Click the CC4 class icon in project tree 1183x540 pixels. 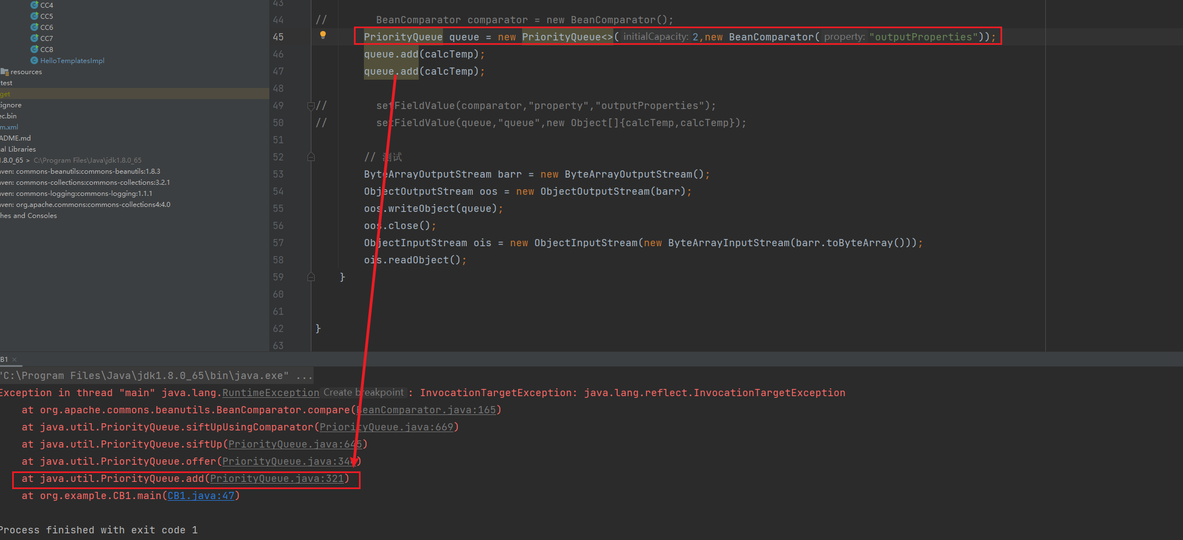click(x=34, y=5)
